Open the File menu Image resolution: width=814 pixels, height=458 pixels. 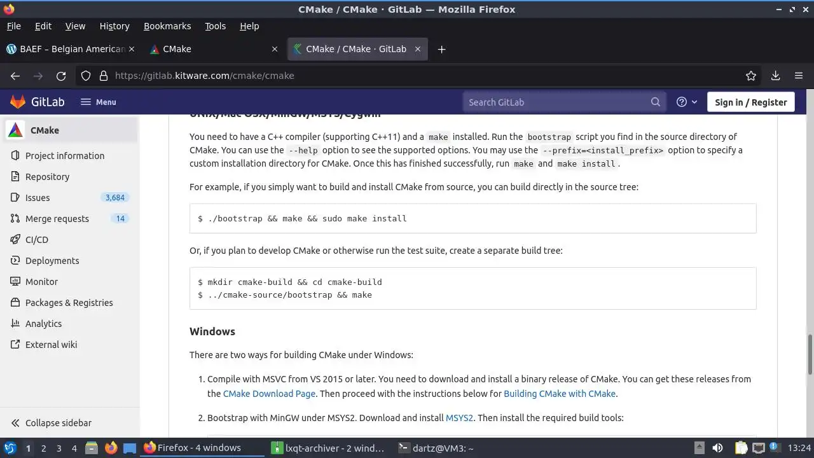(x=13, y=26)
